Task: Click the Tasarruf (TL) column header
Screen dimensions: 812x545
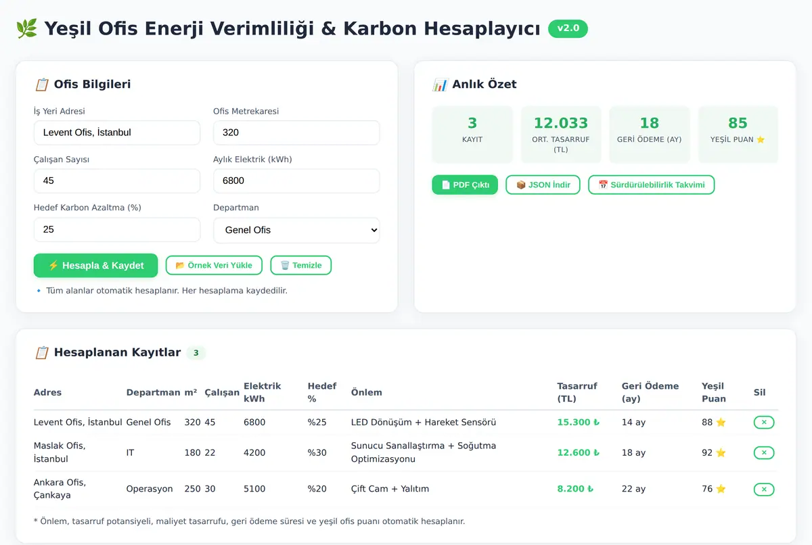Action: (x=577, y=393)
